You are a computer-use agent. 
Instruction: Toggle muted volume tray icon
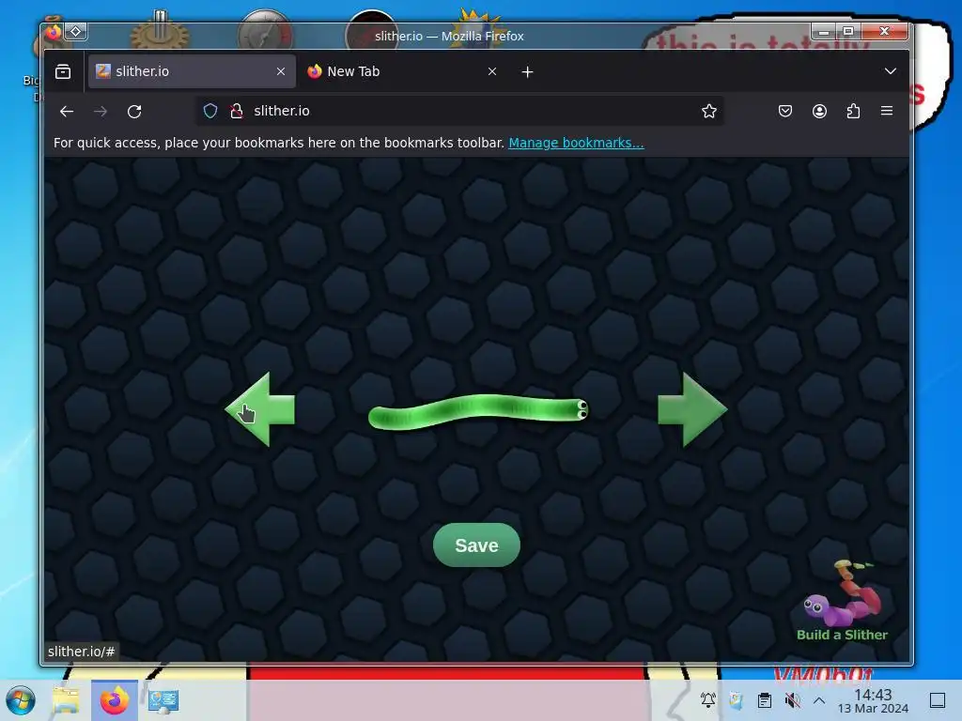[x=793, y=699]
